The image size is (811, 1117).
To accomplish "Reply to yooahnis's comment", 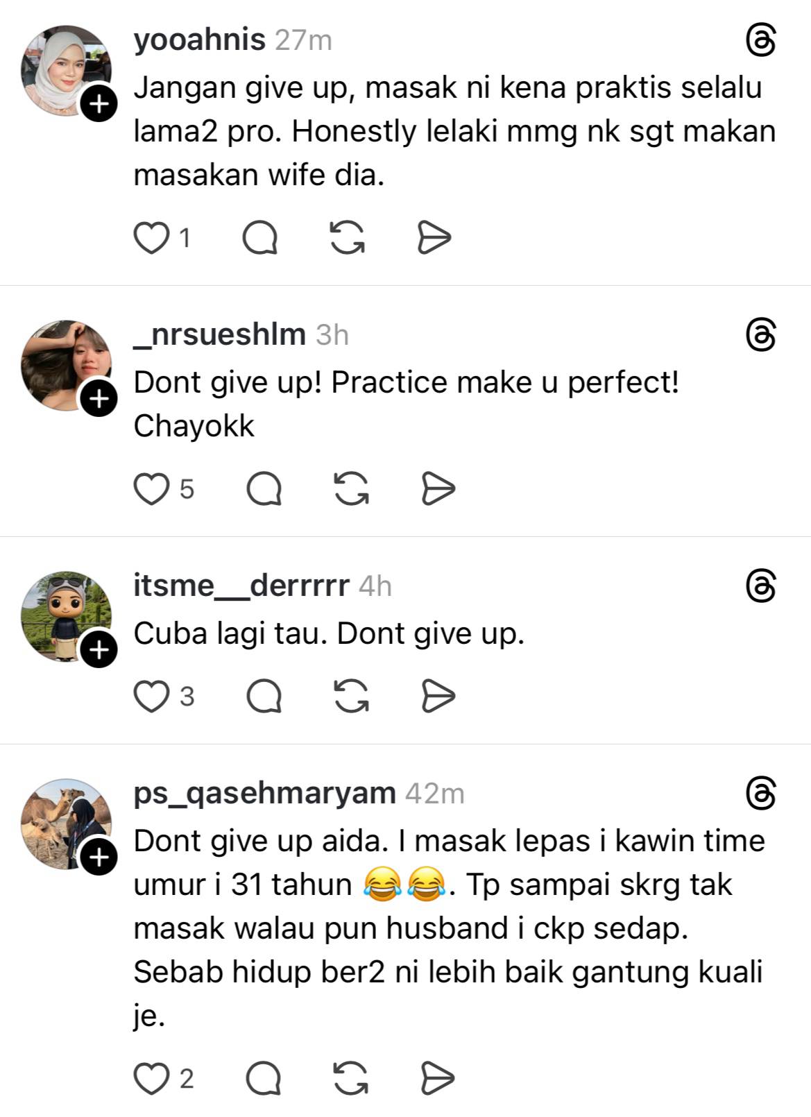I will 260,238.
